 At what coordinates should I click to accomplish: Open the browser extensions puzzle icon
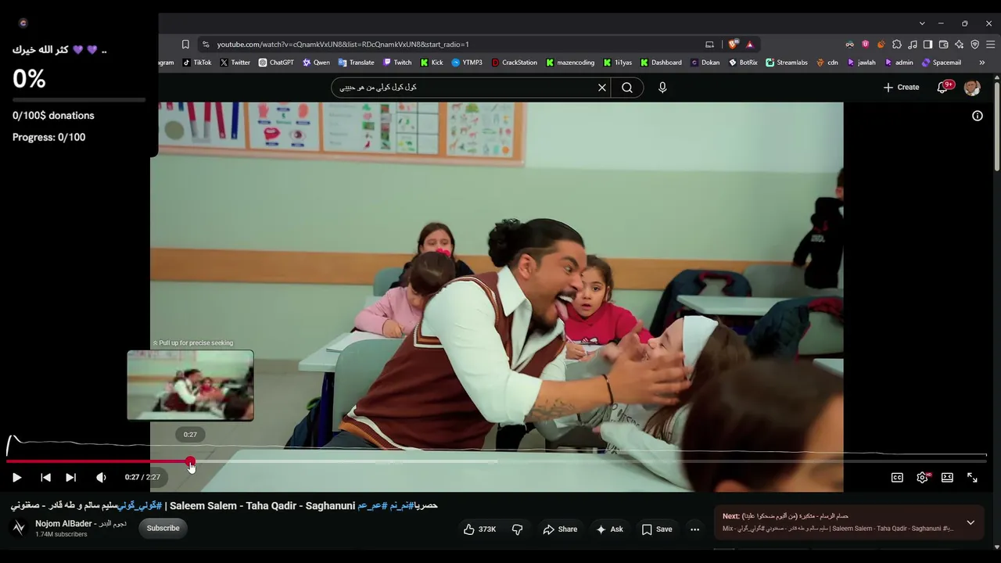[x=897, y=45]
